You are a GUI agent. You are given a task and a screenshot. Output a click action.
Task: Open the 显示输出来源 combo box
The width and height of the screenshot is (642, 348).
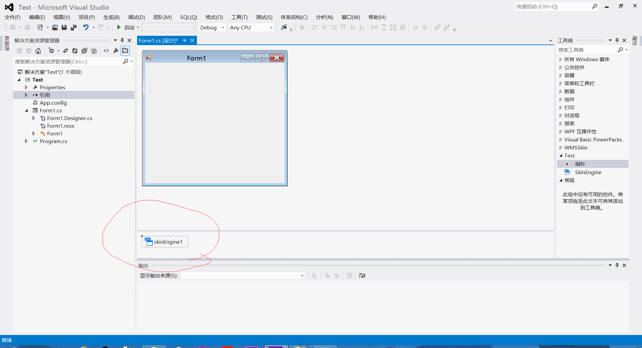[x=243, y=275]
